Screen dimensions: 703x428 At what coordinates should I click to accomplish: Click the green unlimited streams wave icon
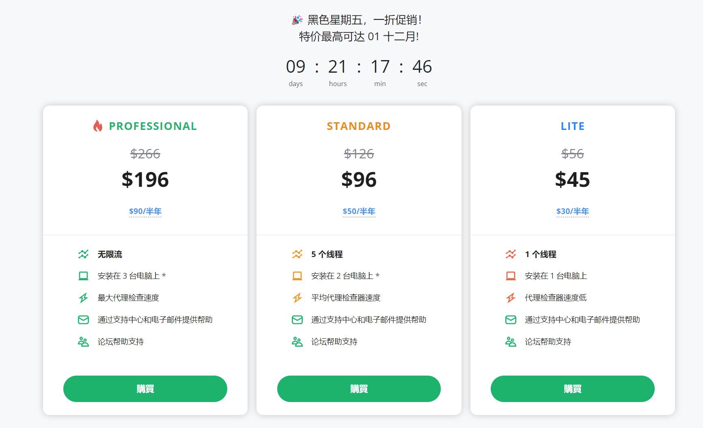(83, 254)
